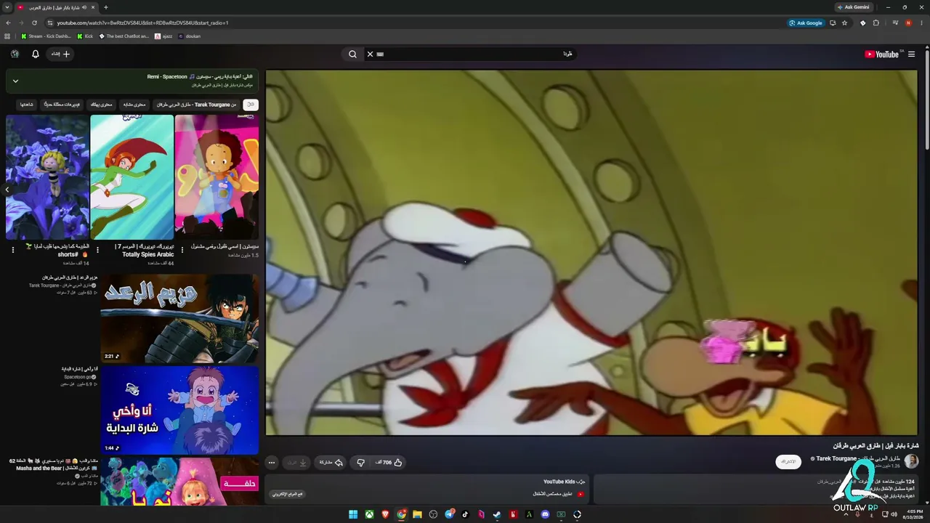
Task: Open the short with the curly-haired baby thumbnail
Action: point(217,177)
